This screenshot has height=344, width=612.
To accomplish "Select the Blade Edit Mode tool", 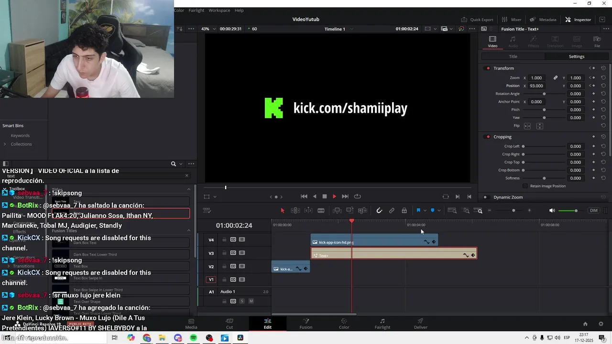I will 321,211.
